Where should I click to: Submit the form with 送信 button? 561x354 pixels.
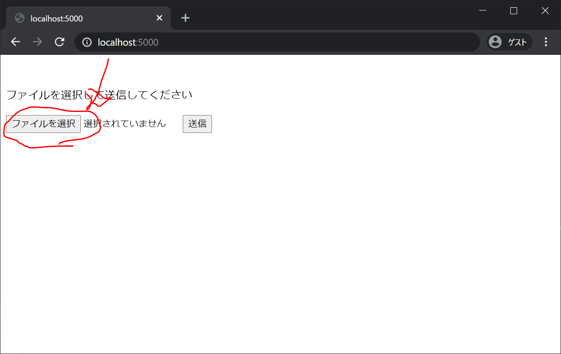pyautogui.click(x=197, y=124)
